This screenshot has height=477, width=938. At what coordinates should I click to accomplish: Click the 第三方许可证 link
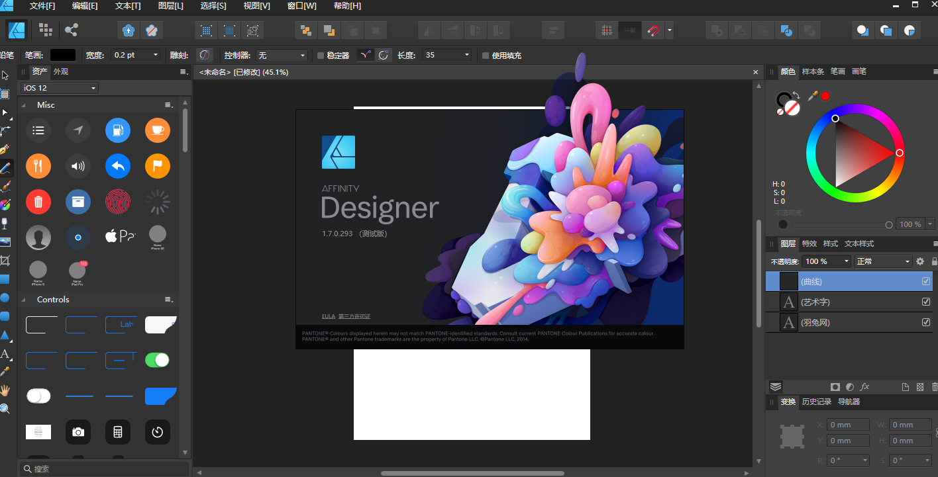point(354,316)
